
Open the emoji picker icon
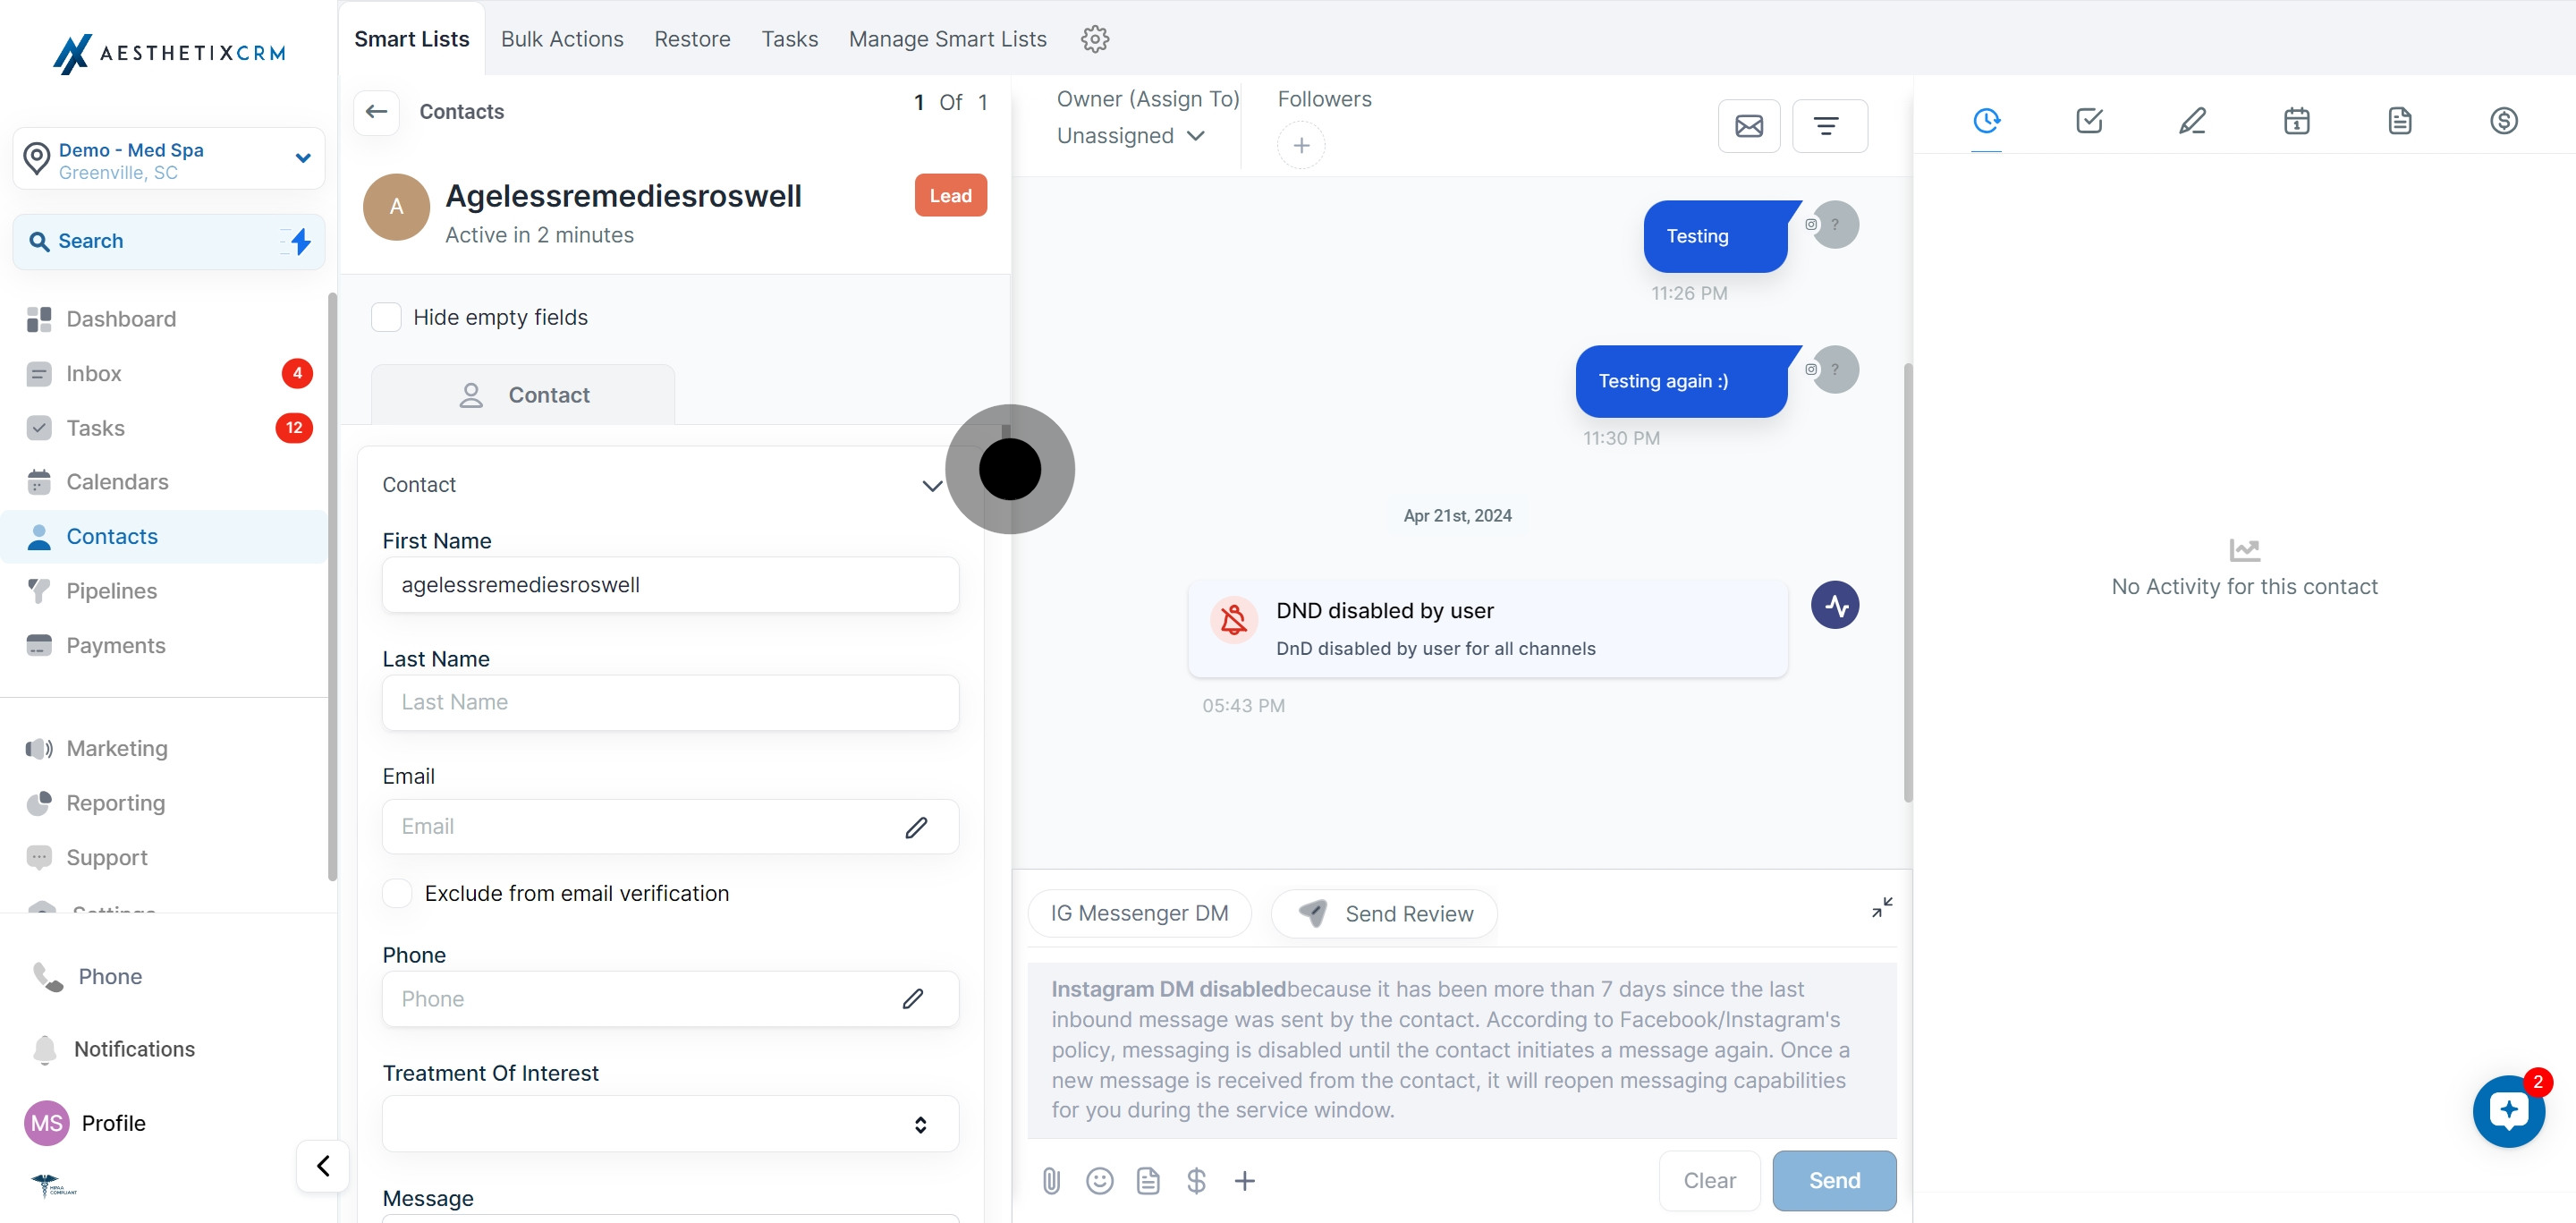1099,1181
